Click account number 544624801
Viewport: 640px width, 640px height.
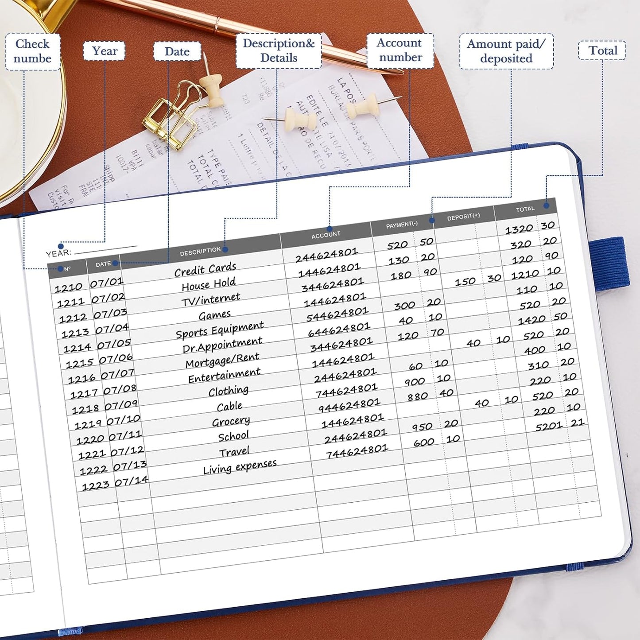[x=337, y=314]
